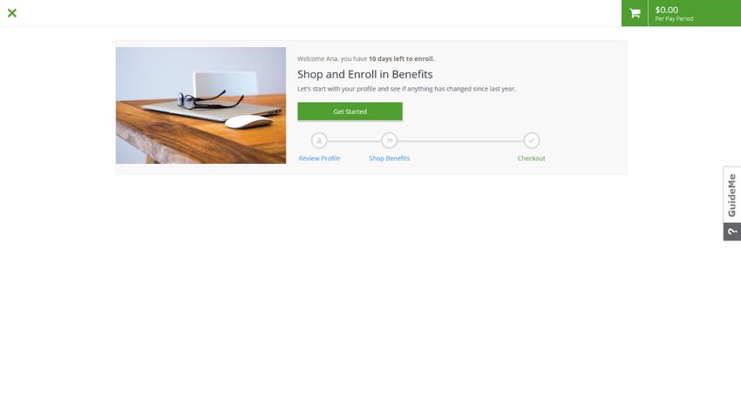This screenshot has height=400, width=741.
Task: Select the Per Pay Period label
Action: pos(674,19)
